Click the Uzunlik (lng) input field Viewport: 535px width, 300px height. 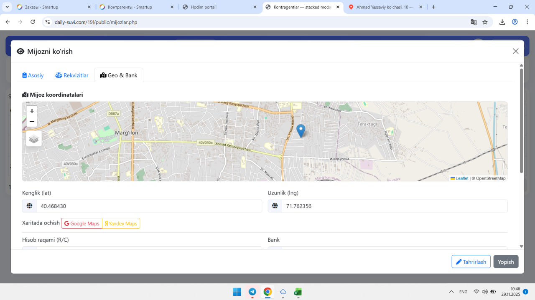point(394,206)
